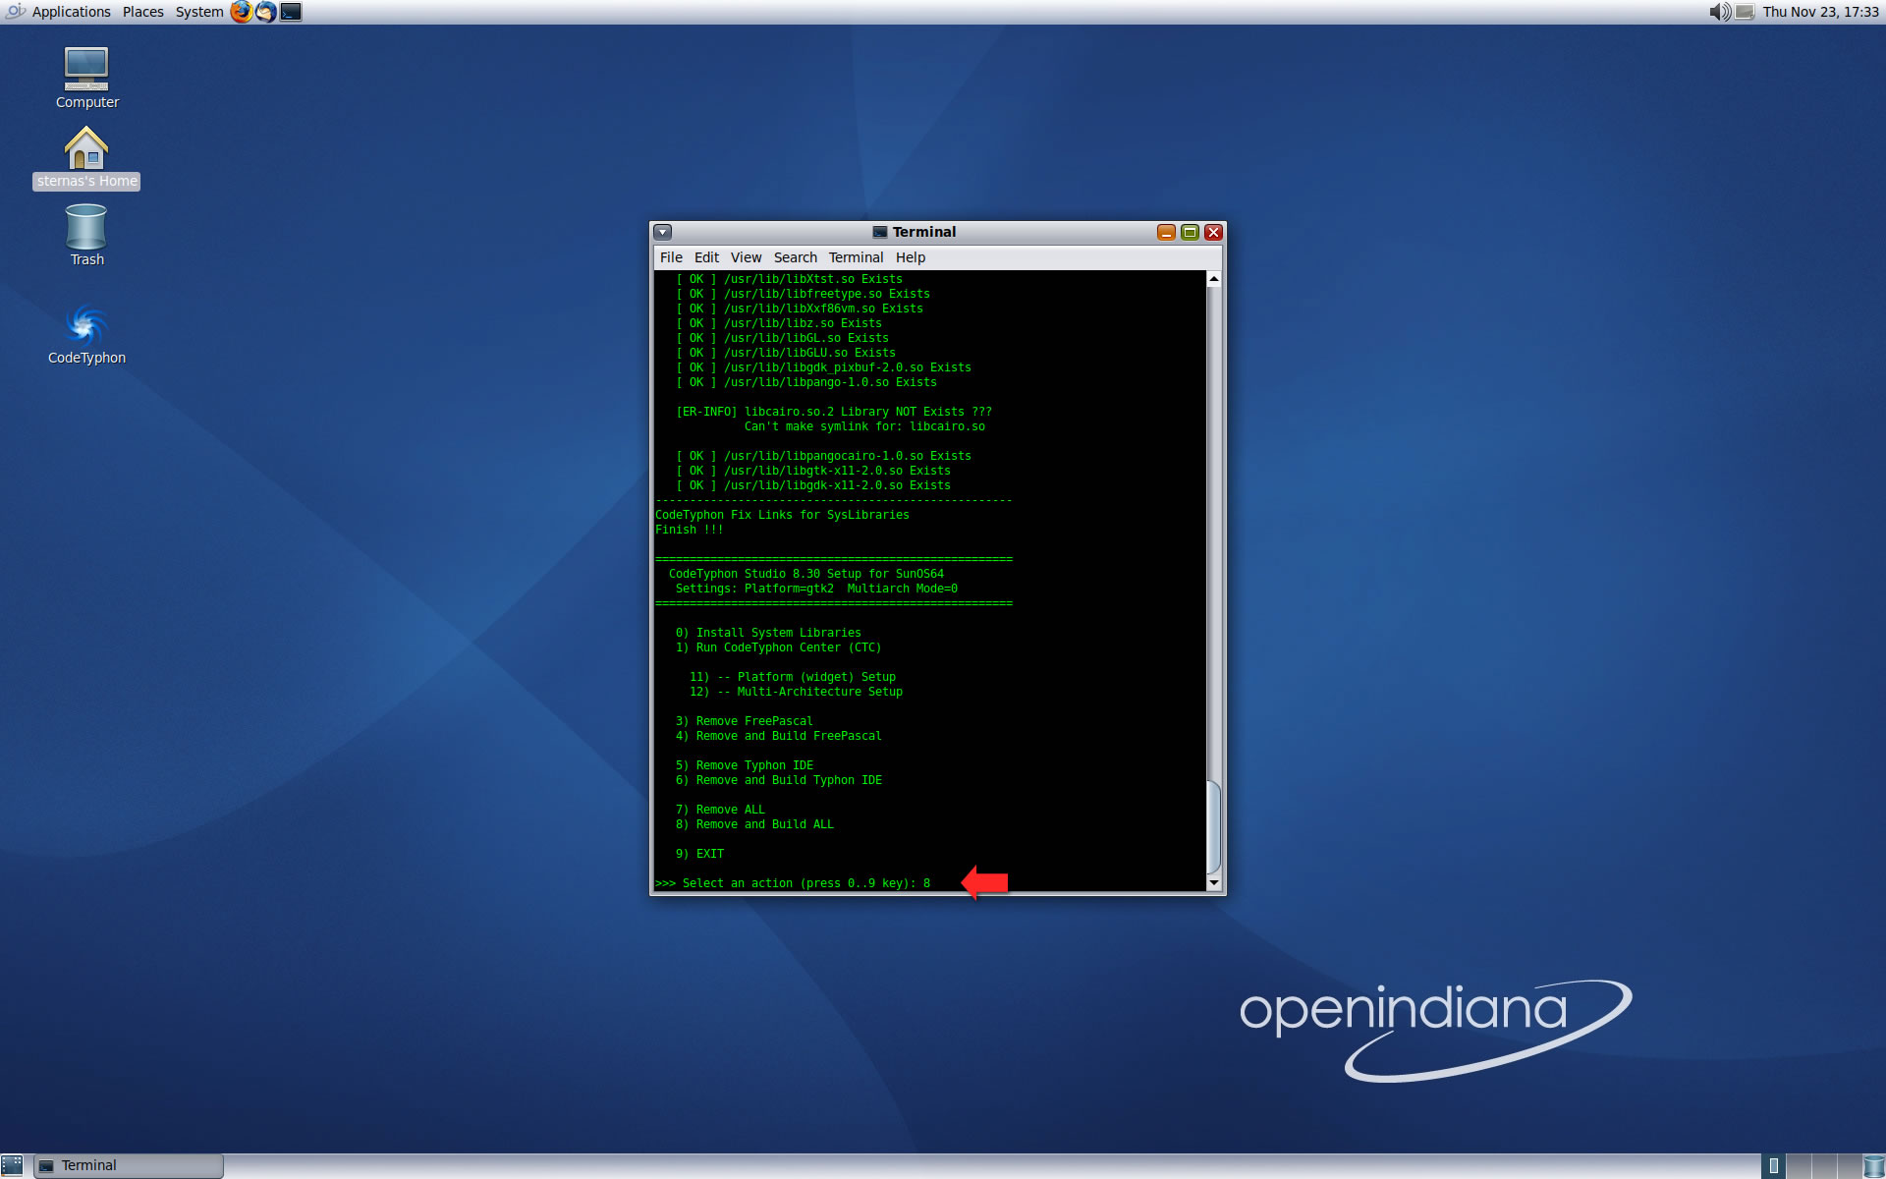Click '5) Remove Typhon IDE' line
Screen dimensions: 1886x1179
pyautogui.click(x=745, y=765)
